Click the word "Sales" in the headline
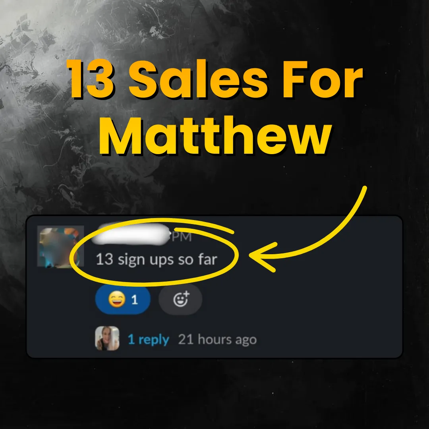The height and width of the screenshot is (429, 429). (198, 79)
